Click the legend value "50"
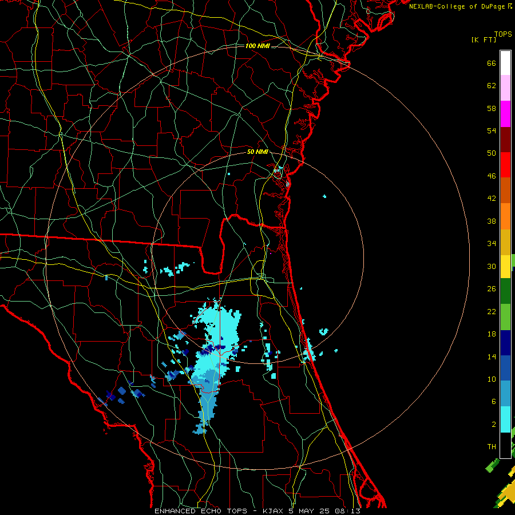The image size is (515, 515). (x=492, y=153)
